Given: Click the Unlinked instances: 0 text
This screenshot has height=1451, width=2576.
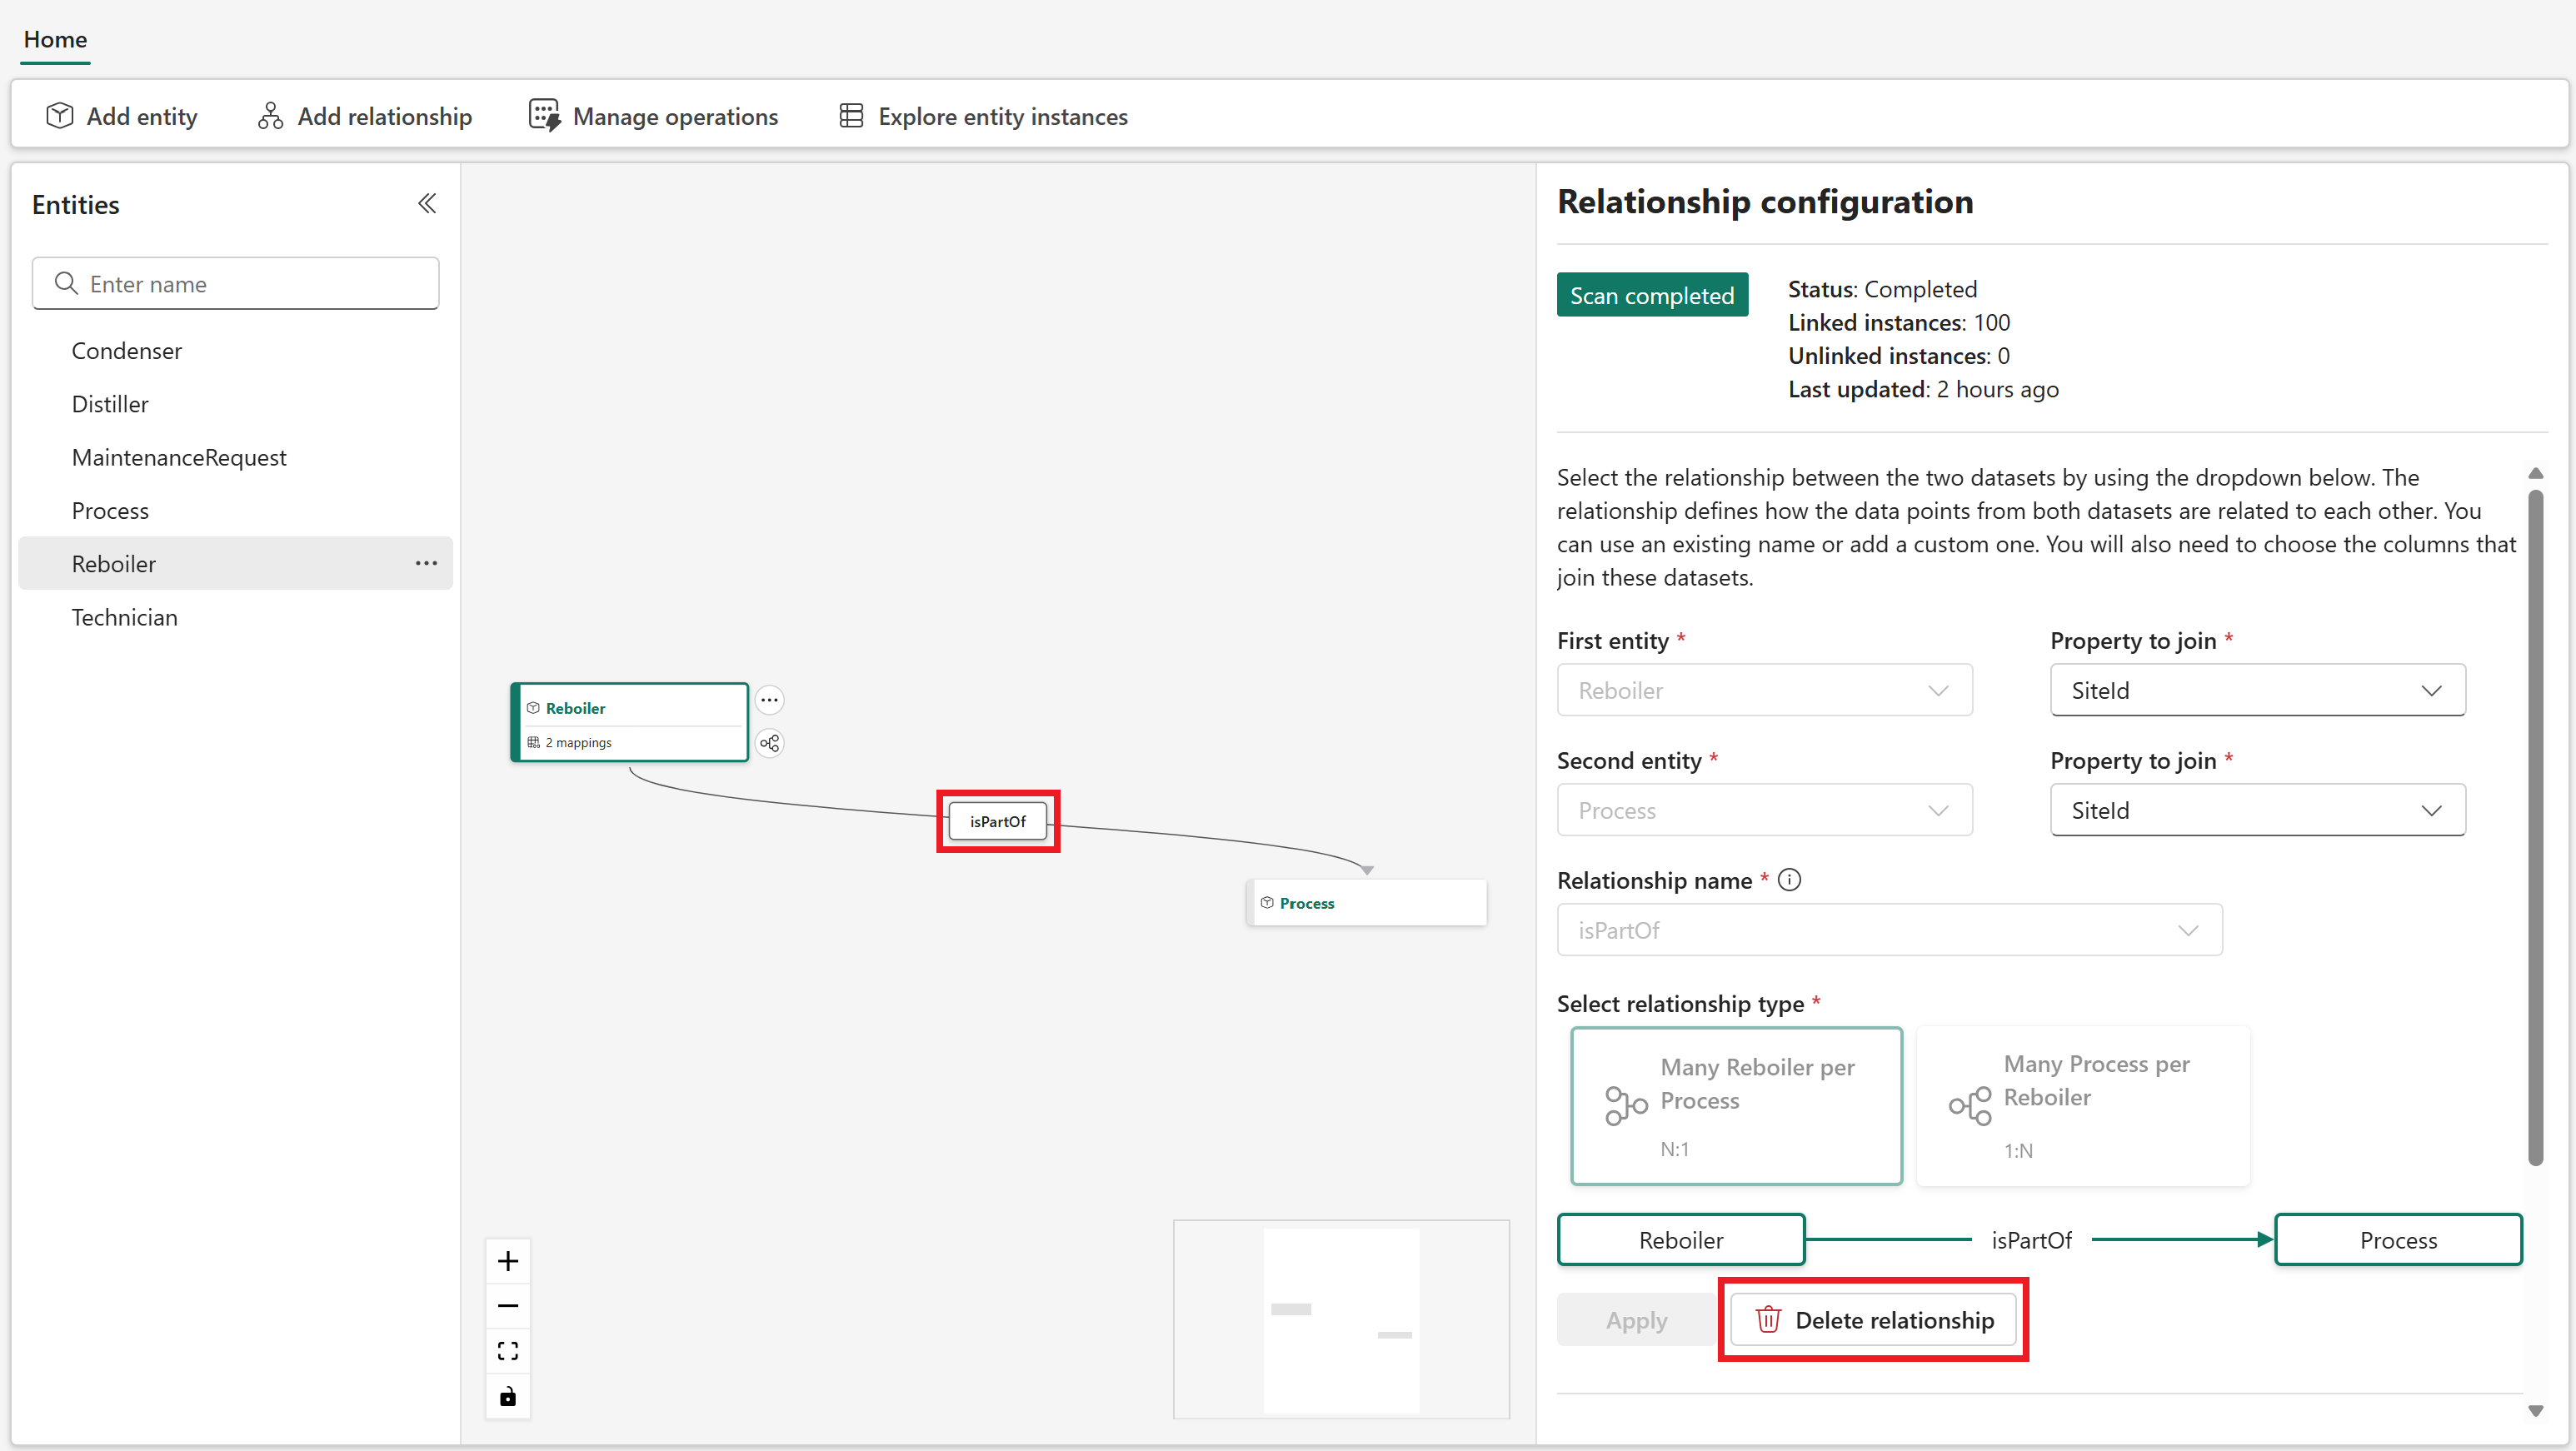Looking at the screenshot, I should (1898, 356).
